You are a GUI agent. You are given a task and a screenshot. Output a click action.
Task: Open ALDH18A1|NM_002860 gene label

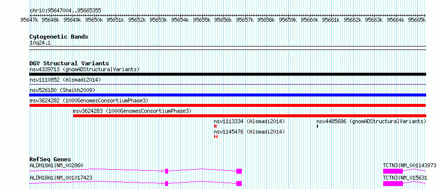(56, 165)
